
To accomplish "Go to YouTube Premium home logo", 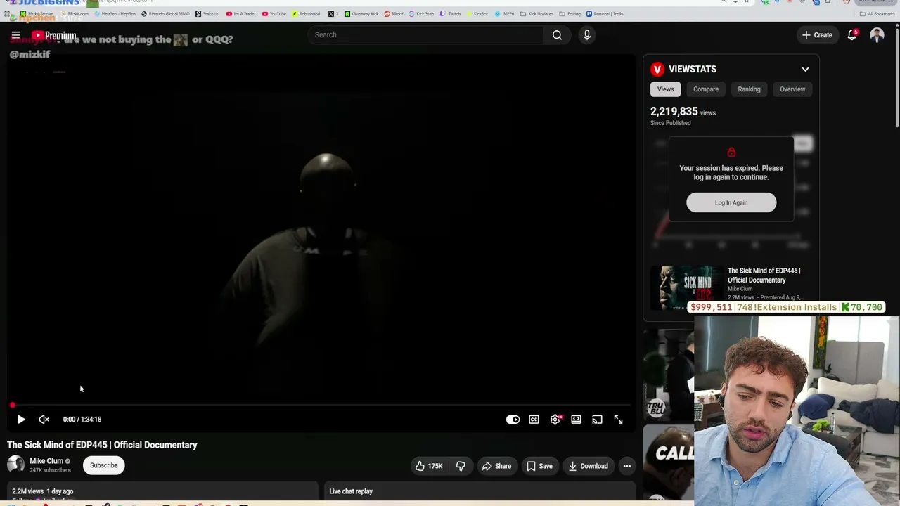I will [x=54, y=35].
